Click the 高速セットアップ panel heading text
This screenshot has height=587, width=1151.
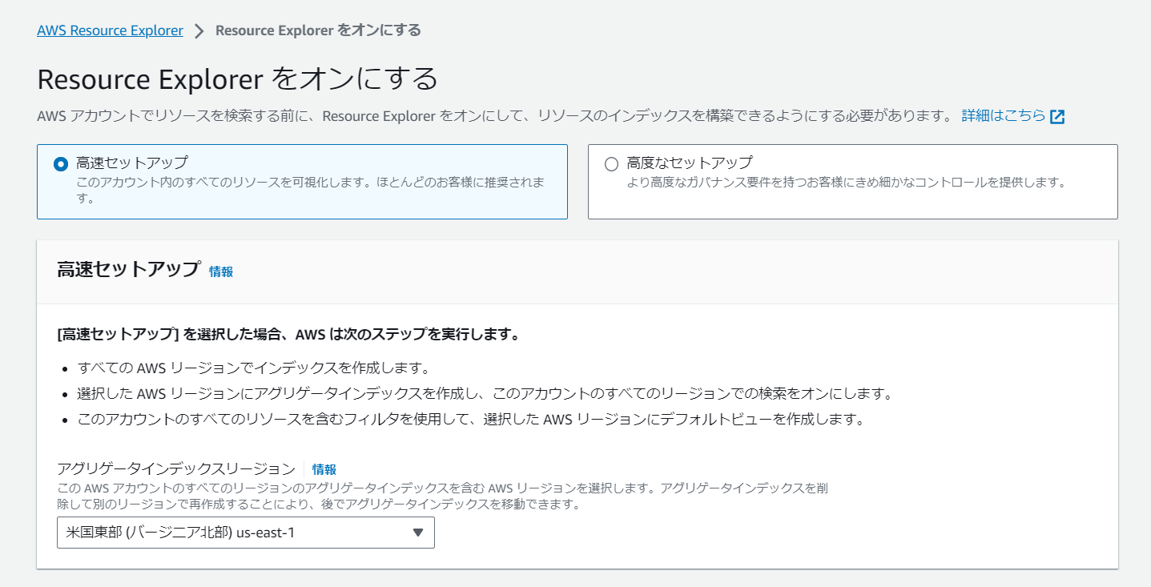point(128,269)
